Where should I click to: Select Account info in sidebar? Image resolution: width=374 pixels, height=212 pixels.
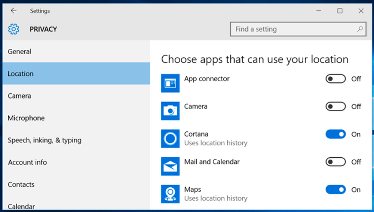pyautogui.click(x=76, y=162)
